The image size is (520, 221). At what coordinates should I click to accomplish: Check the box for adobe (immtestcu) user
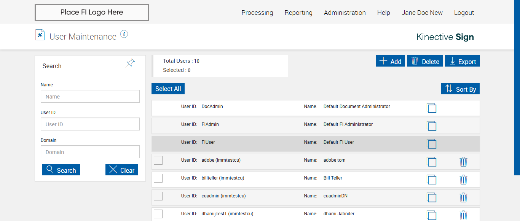[x=158, y=160]
